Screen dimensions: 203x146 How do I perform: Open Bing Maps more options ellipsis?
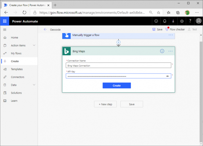click(x=170, y=51)
